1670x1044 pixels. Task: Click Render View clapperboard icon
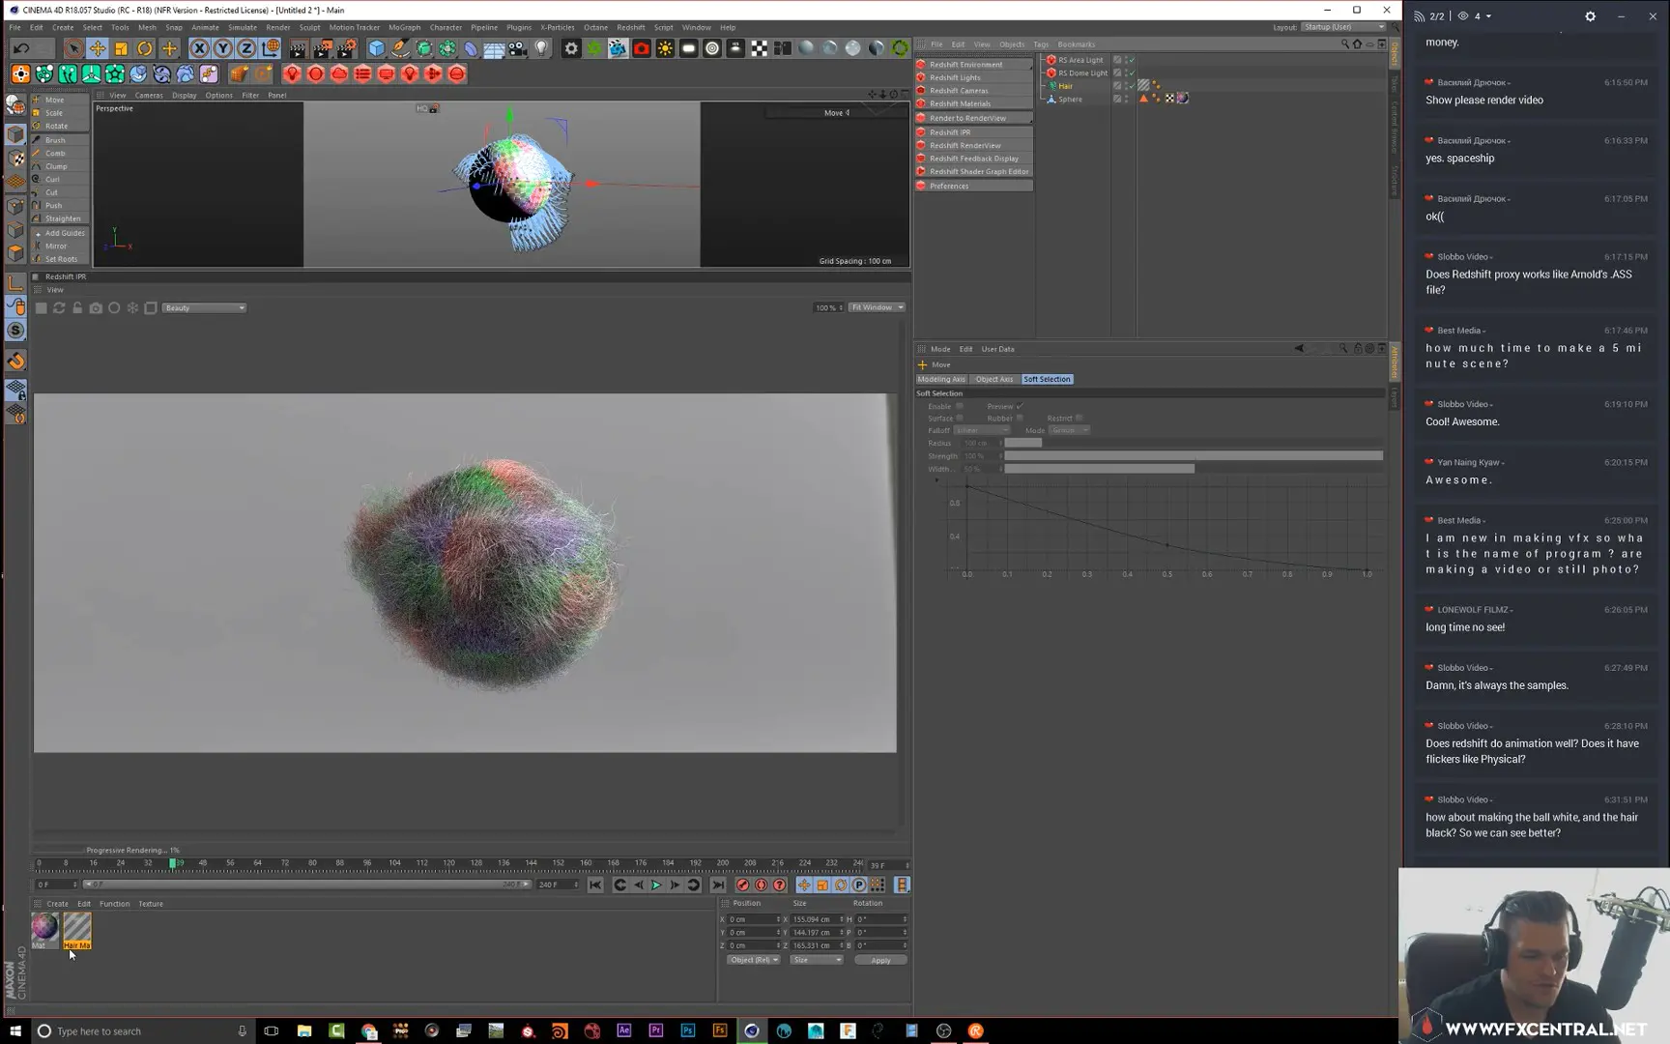[298, 48]
